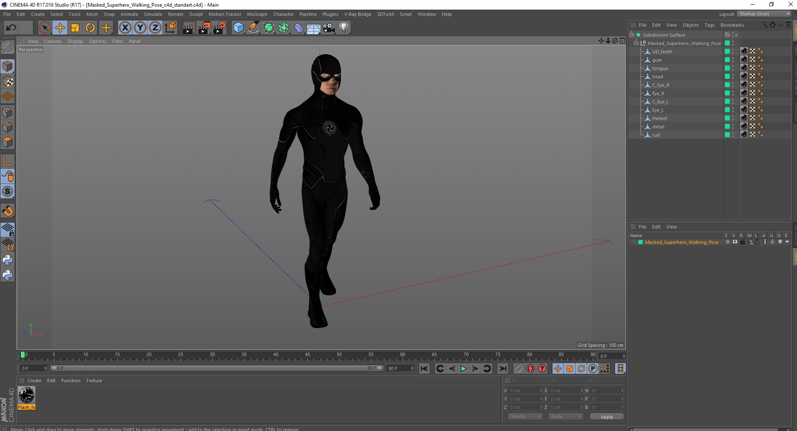797x431 pixels.
Task: Toggle the X-axis lock
Action: coord(125,28)
